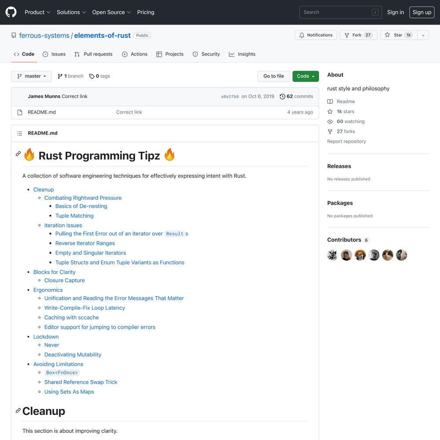Click the Fork button

pyautogui.click(x=358, y=35)
